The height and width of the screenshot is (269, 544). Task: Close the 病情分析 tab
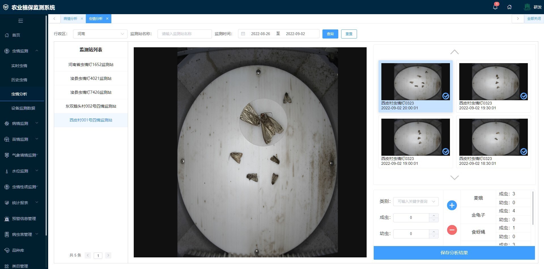[82, 19]
